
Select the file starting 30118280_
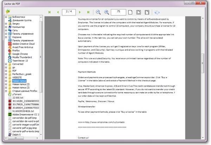(26, 101)
